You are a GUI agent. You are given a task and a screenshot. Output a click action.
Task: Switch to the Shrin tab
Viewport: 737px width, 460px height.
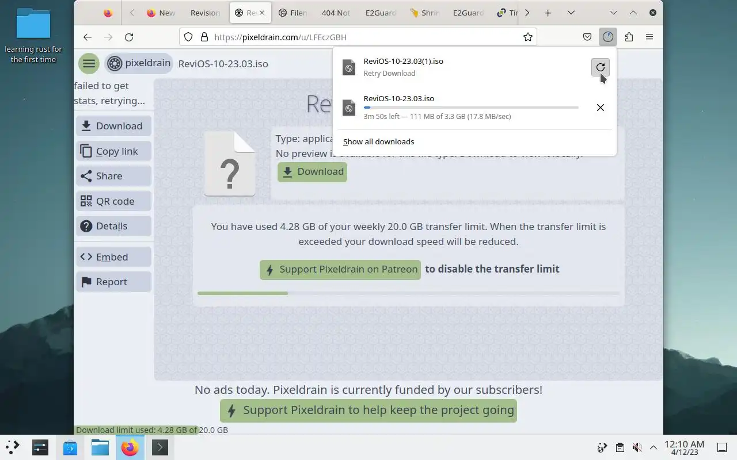tap(425, 13)
